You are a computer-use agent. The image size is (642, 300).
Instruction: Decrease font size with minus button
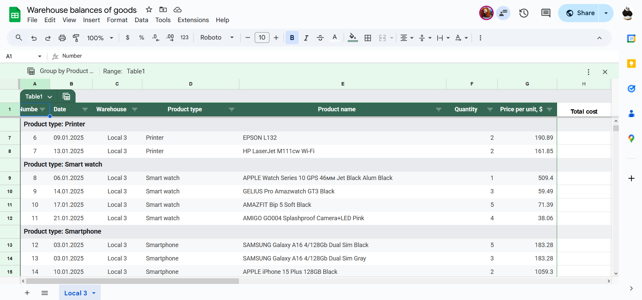(x=248, y=38)
